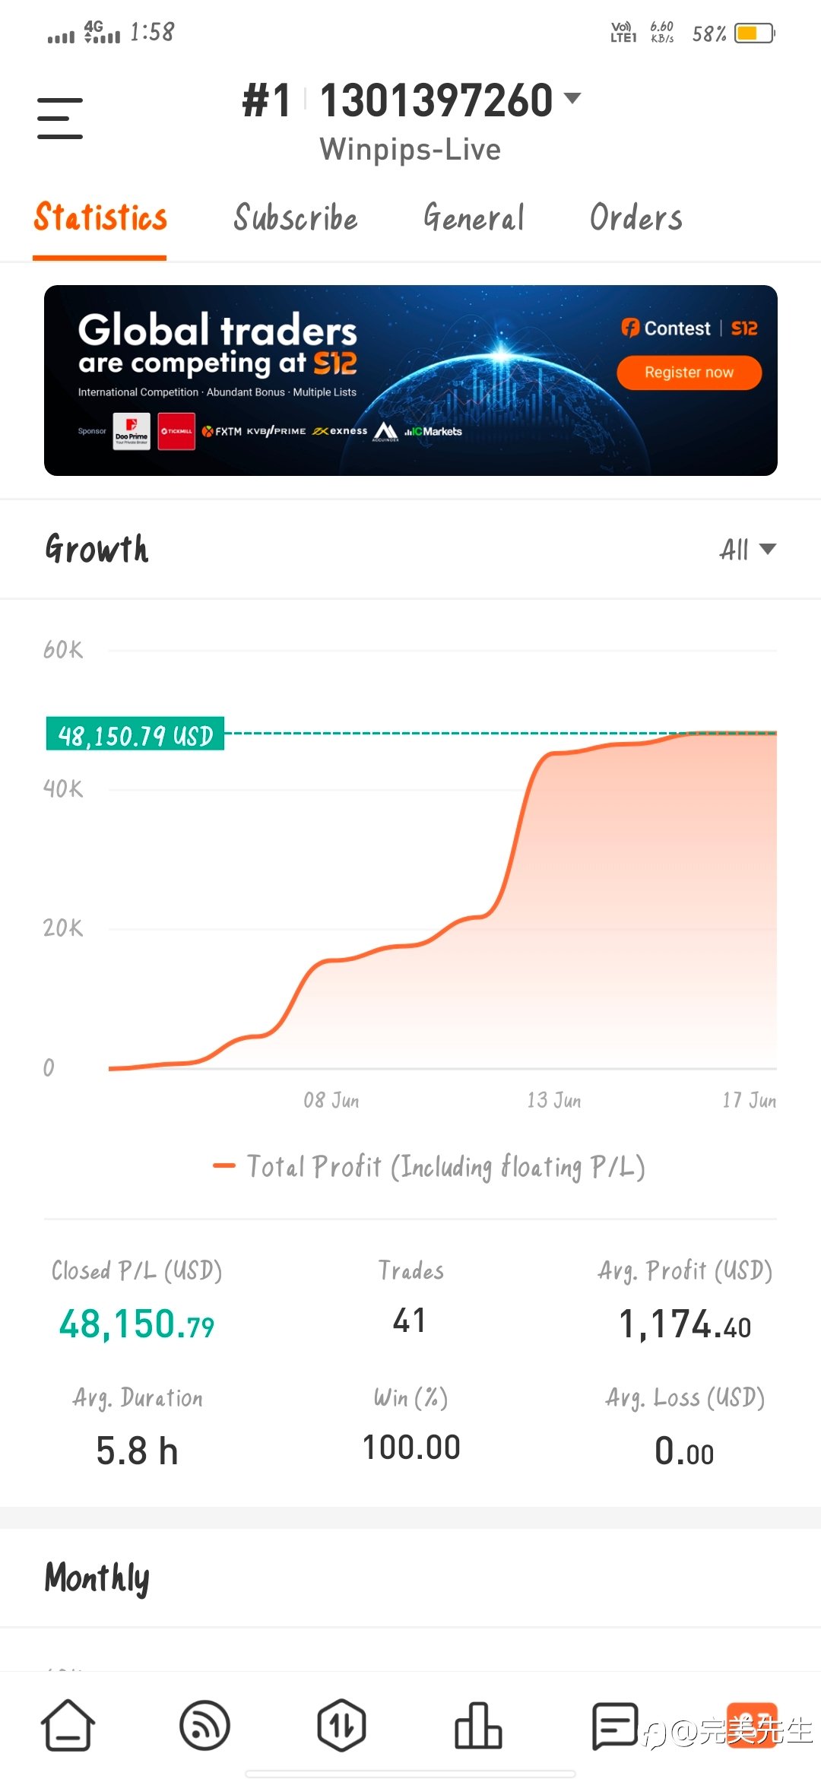The height and width of the screenshot is (1779, 821).
Task: Select the Statistics tab
Action: [x=100, y=217]
